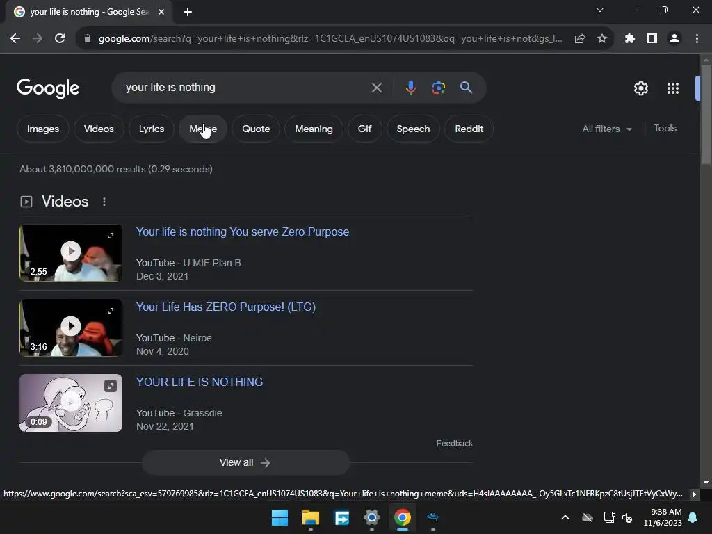Filter results by Videos chip
The height and width of the screenshot is (534, 712).
(x=99, y=129)
